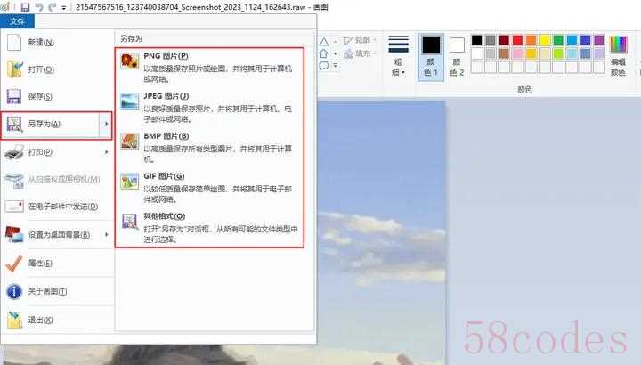Image resolution: width=641 pixels, height=365 pixels.
Task: Close the blue 文件 tab
Action: [x=17, y=21]
